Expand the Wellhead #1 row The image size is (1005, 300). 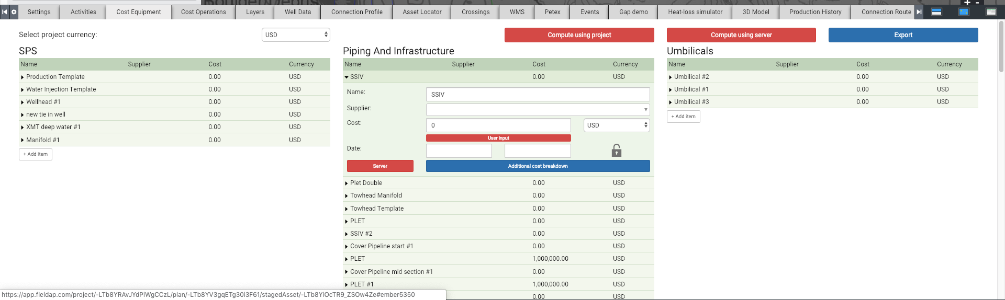(23, 102)
